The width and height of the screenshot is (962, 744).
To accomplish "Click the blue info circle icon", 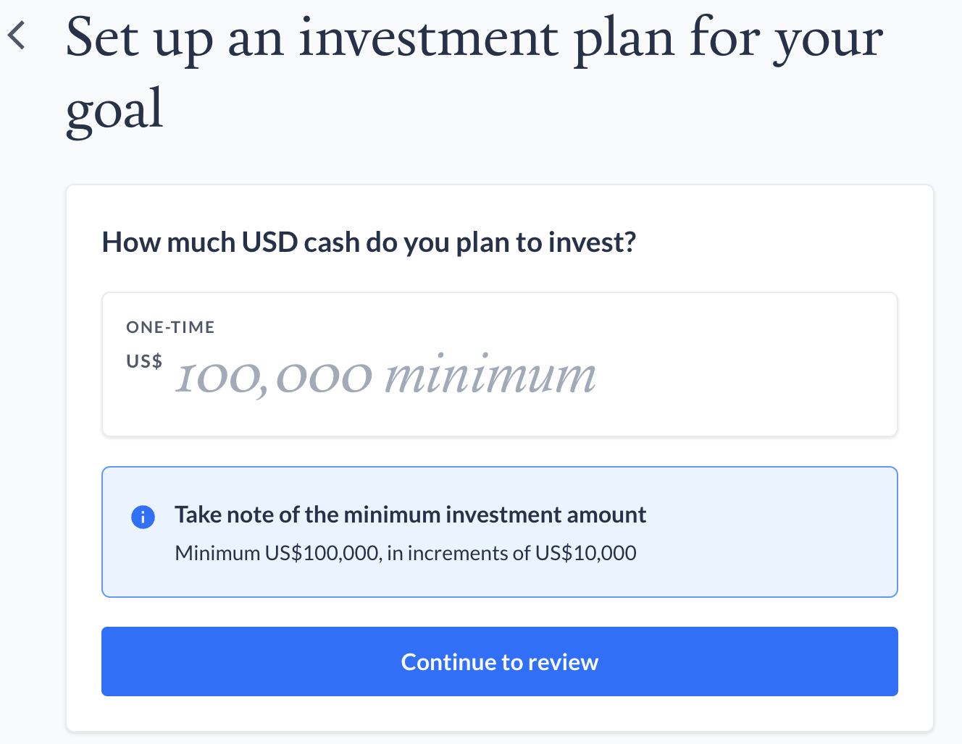I will pyautogui.click(x=143, y=517).
